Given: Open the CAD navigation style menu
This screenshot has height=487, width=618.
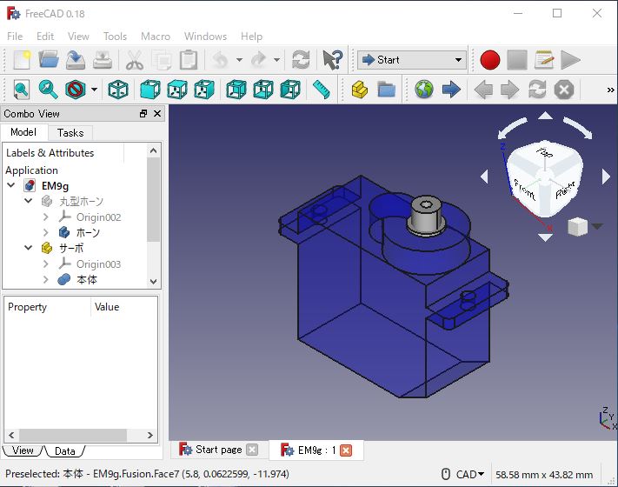Looking at the screenshot, I should [470, 474].
